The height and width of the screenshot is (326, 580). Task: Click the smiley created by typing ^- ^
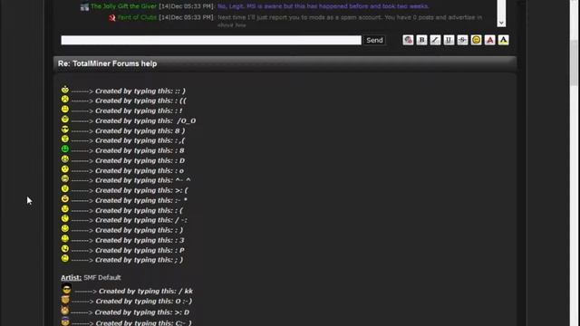pyautogui.click(x=65, y=179)
